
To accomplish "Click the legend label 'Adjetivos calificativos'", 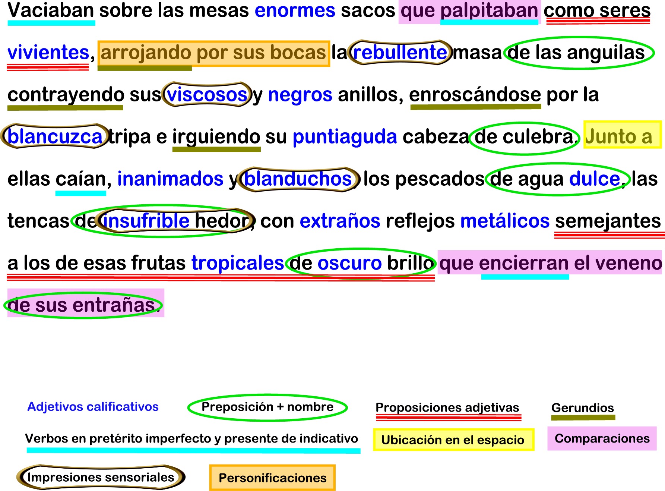I will (93, 406).
